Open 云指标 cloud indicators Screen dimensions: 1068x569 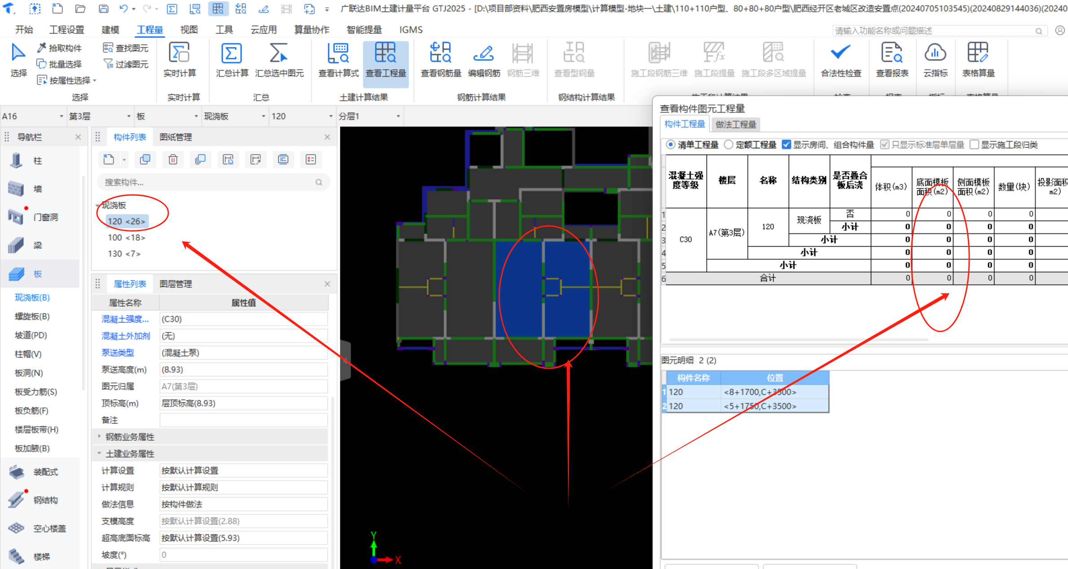(936, 60)
